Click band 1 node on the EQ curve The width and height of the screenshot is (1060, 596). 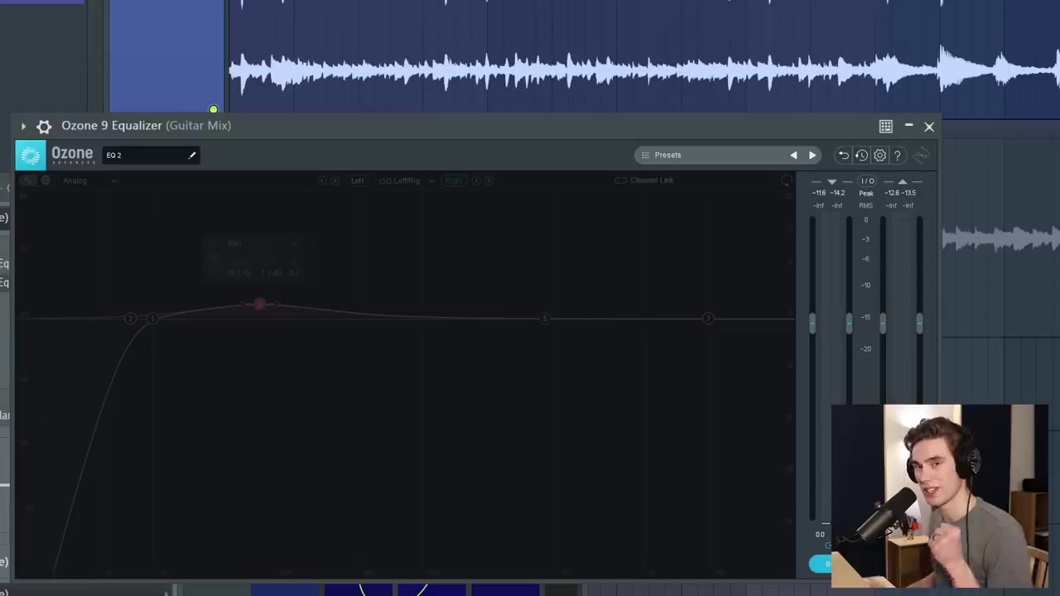[x=153, y=318]
